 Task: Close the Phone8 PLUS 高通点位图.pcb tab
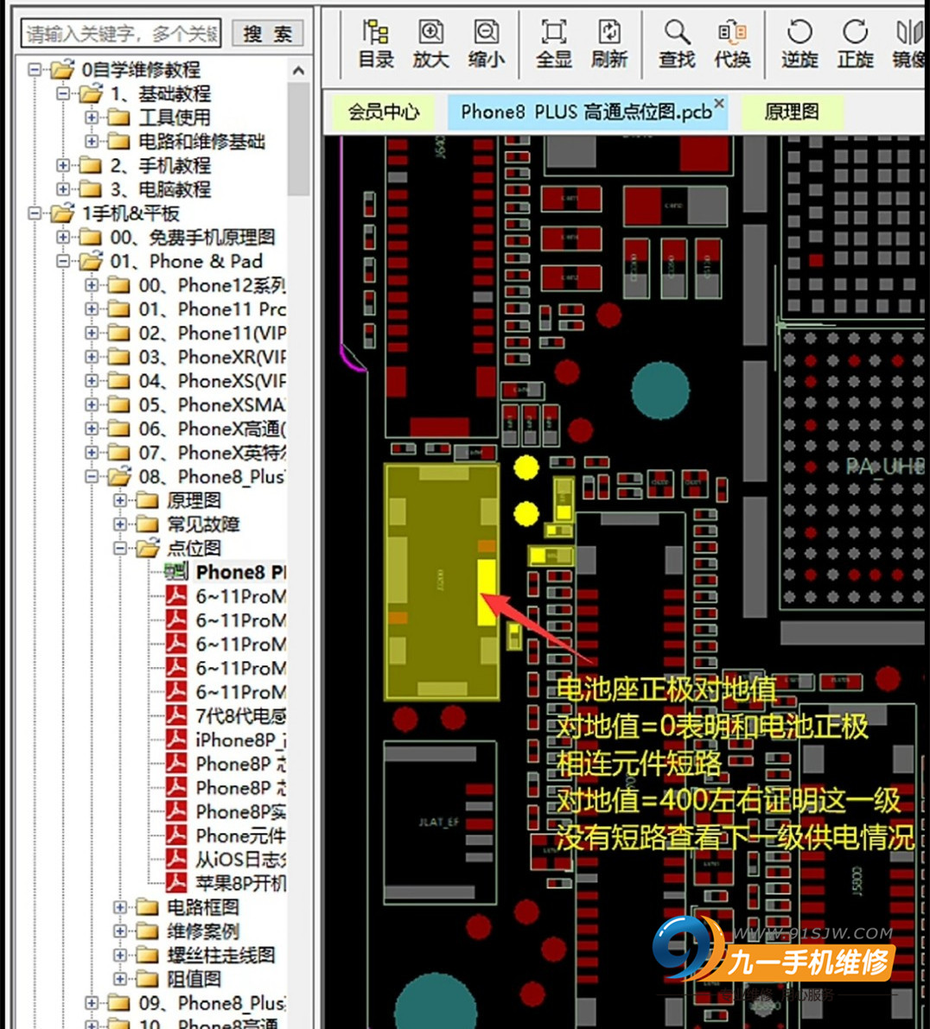719,103
